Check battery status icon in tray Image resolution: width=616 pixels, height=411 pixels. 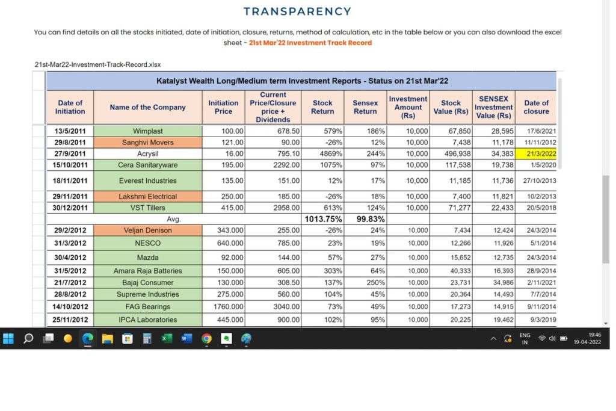(563, 338)
